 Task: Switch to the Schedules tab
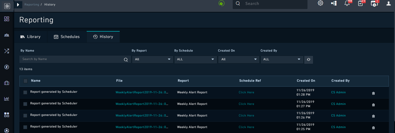coord(67,37)
